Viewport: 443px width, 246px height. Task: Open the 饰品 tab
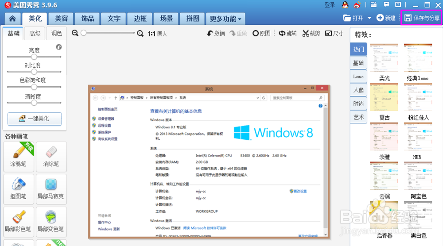88,19
